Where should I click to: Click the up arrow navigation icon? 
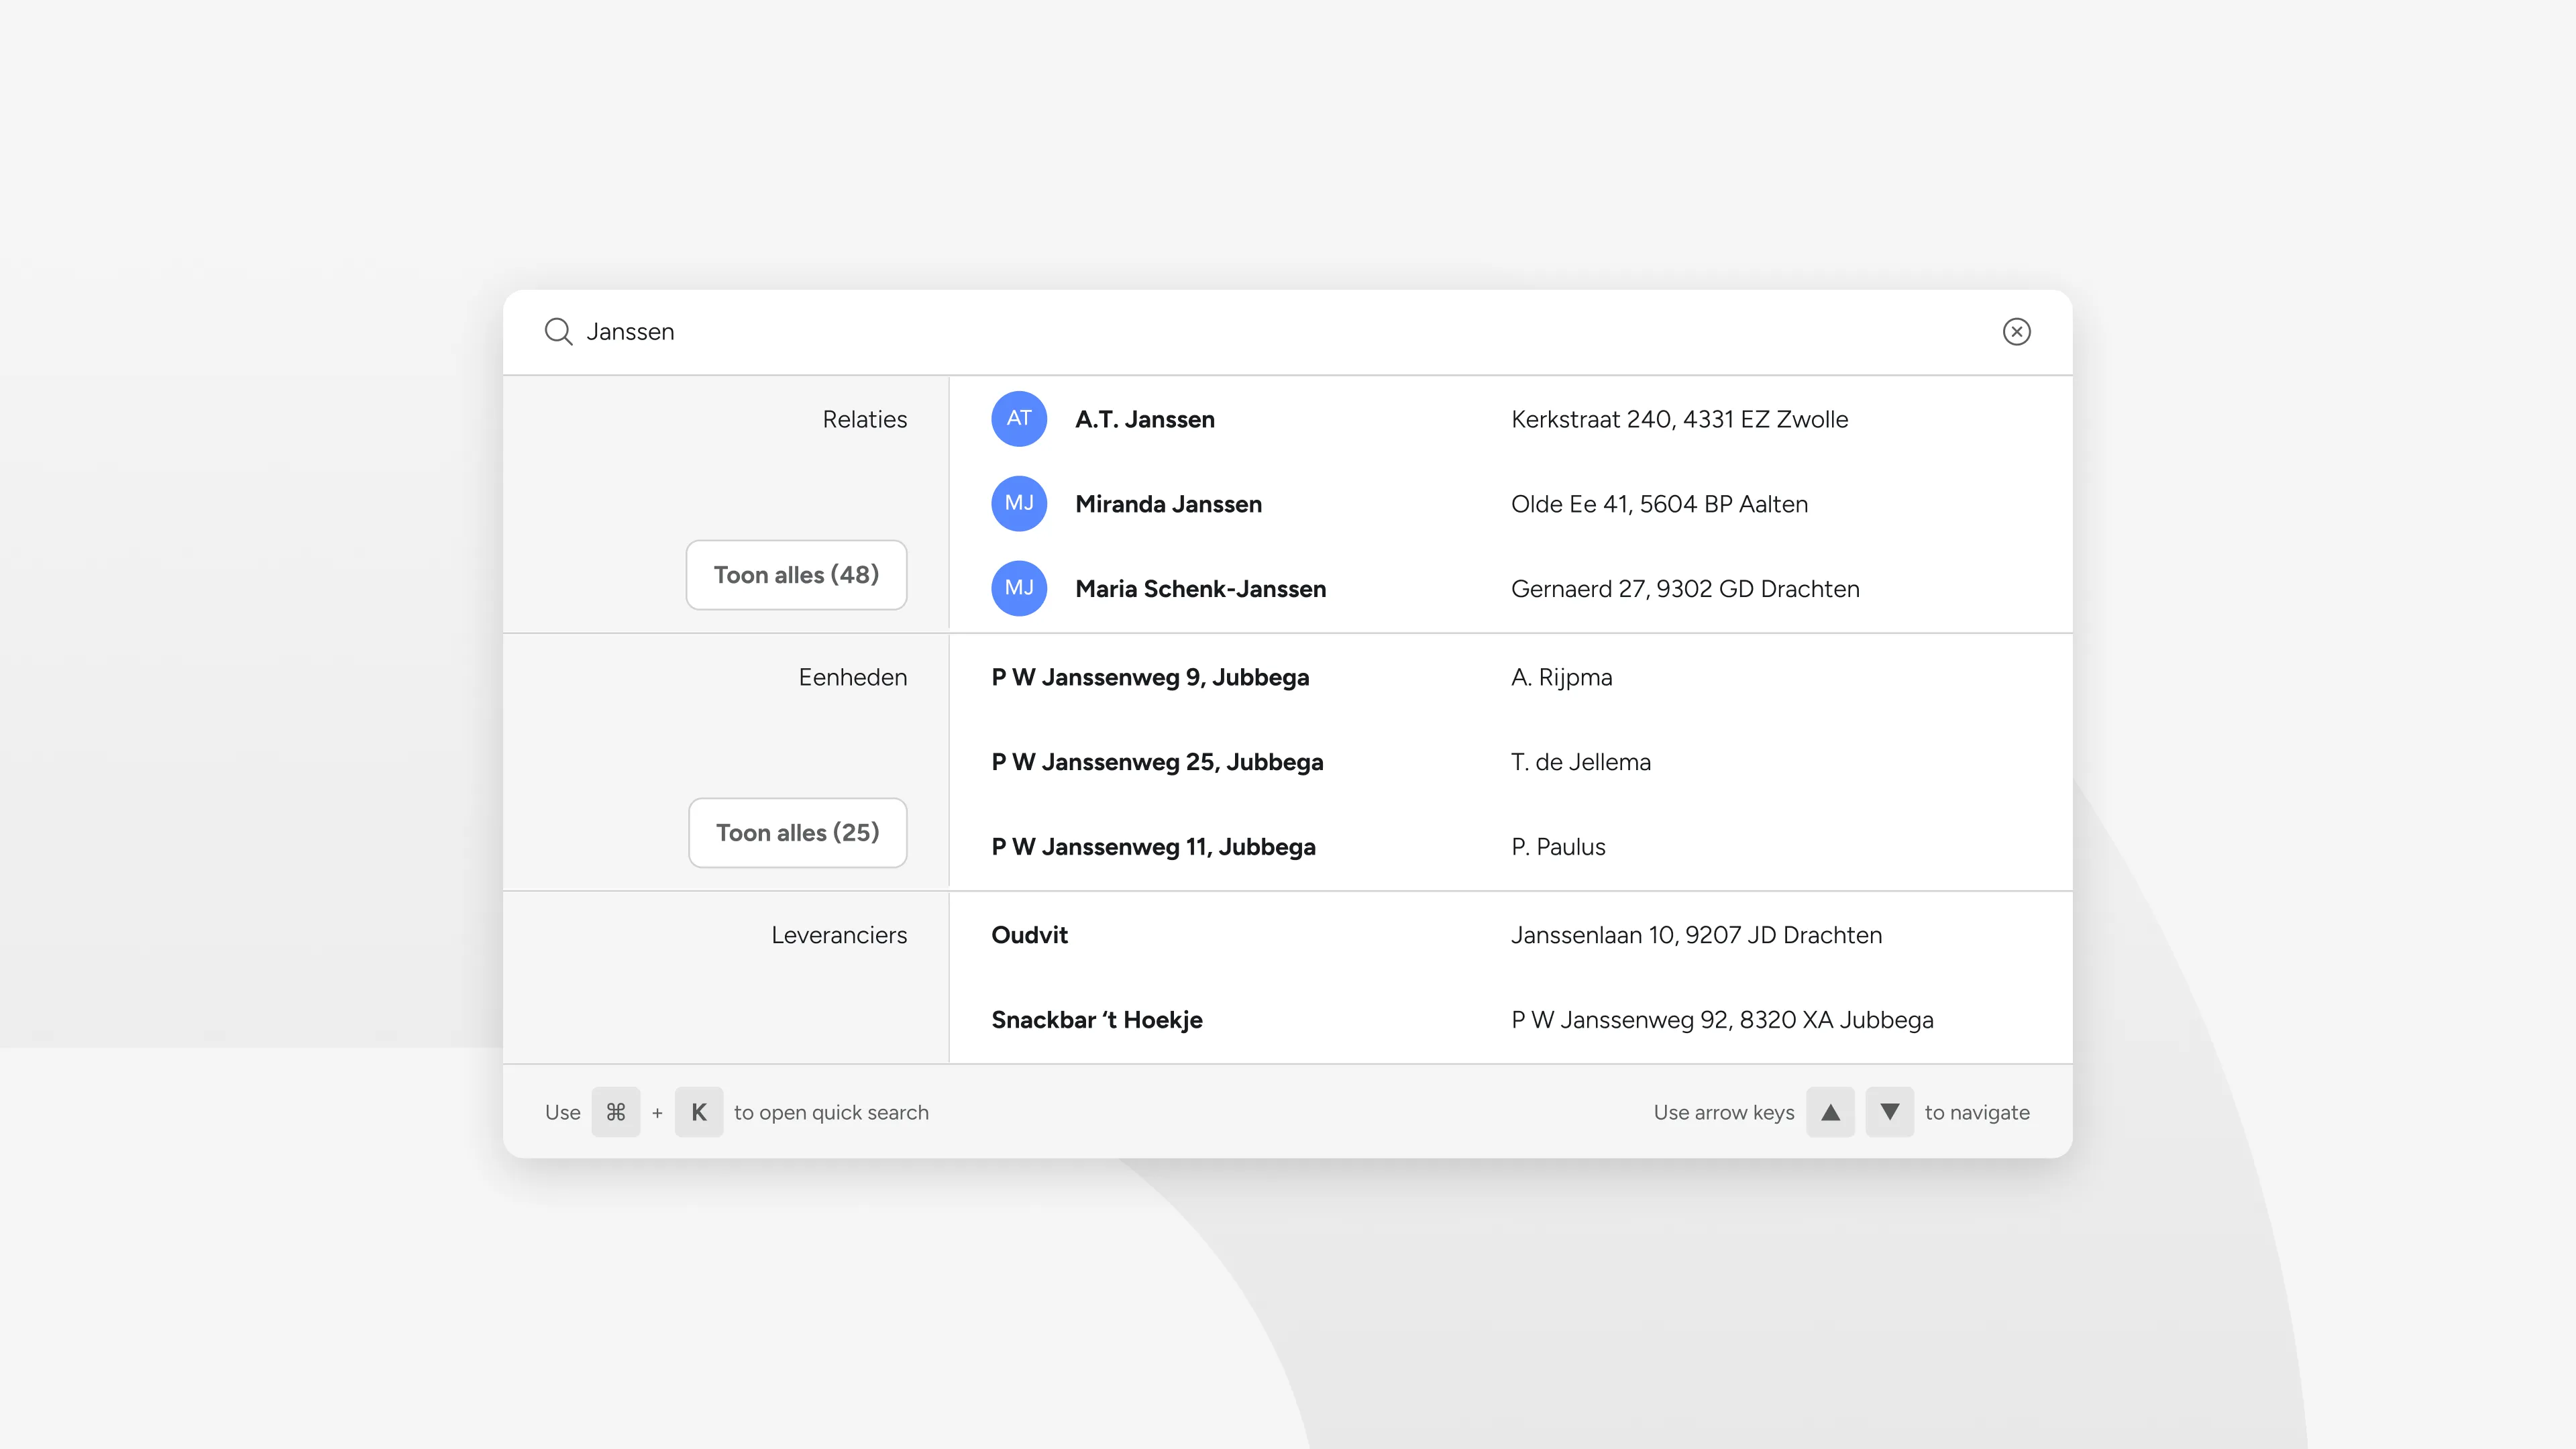coord(1830,1111)
